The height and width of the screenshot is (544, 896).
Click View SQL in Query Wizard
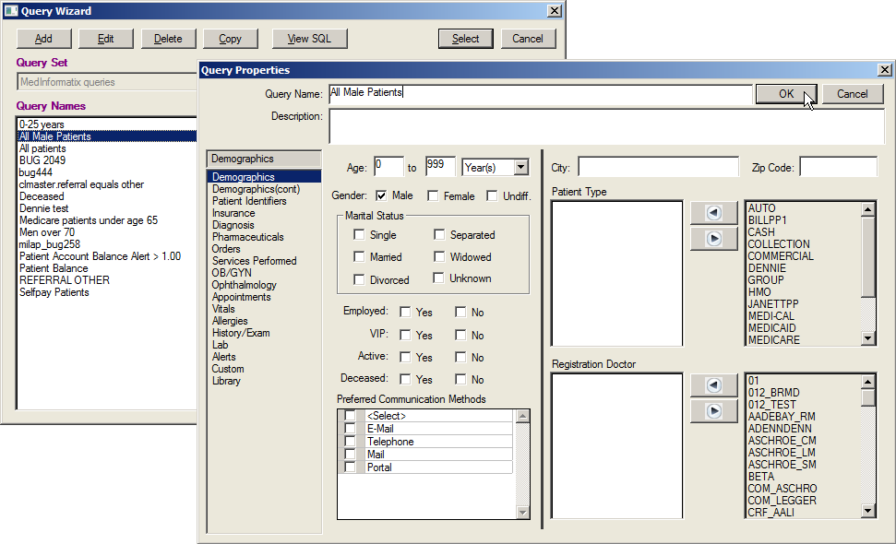[309, 39]
